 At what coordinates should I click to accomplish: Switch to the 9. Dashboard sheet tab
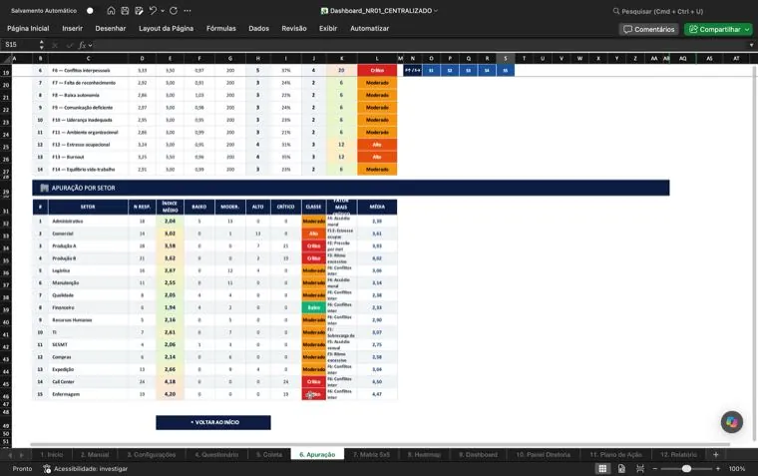(478, 455)
